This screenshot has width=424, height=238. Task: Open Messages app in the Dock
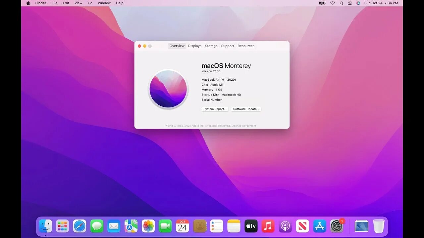pos(97,226)
